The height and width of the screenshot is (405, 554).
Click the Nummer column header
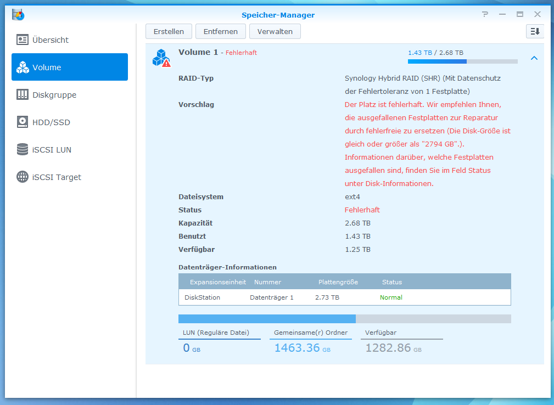point(267,282)
